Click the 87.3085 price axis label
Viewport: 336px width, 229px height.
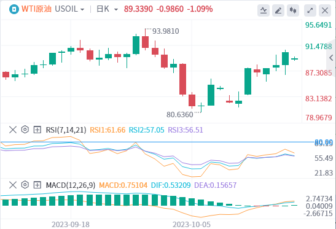[319, 73]
